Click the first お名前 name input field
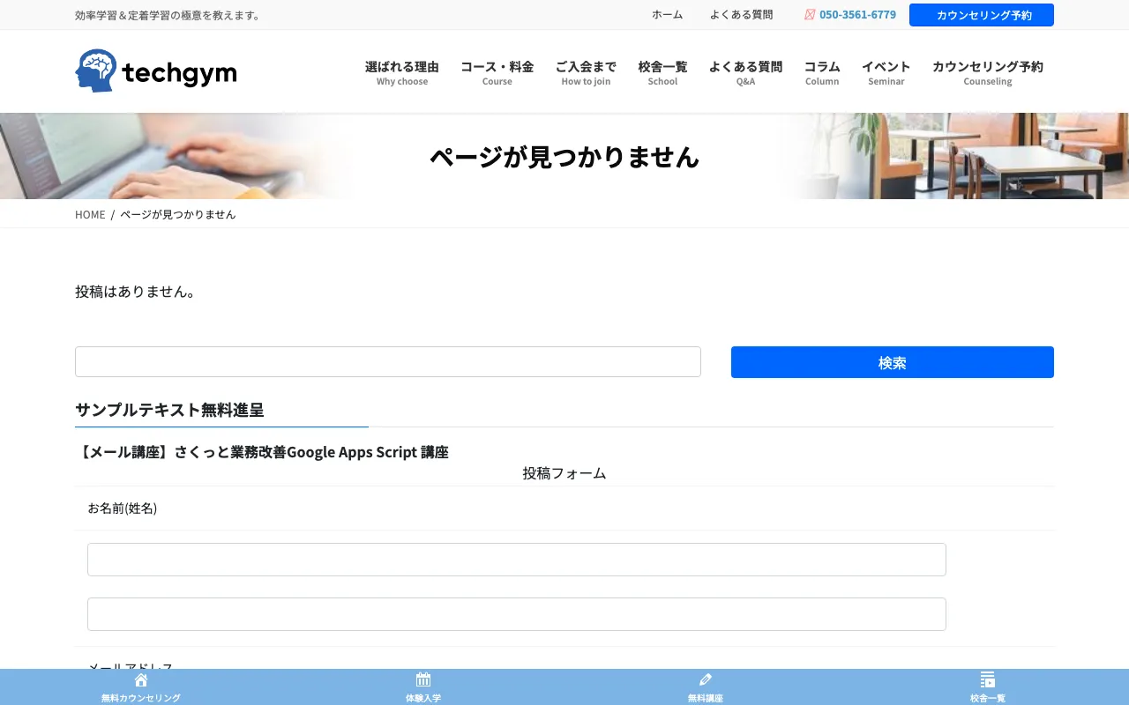The height and width of the screenshot is (705, 1129). (516, 559)
